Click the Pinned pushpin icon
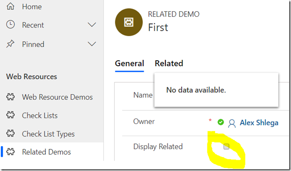 tap(10, 44)
